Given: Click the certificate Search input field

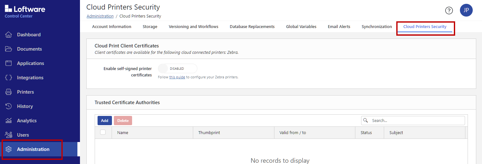Looking at the screenshot, I should (x=416, y=121).
